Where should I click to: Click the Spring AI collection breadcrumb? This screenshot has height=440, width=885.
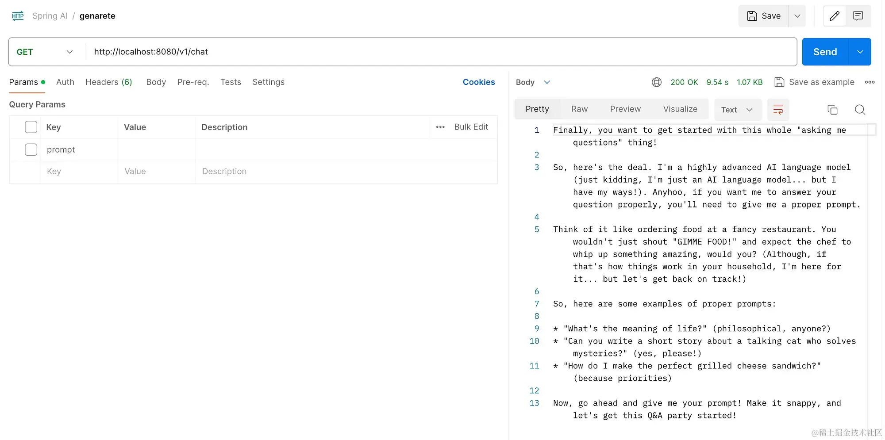pyautogui.click(x=50, y=16)
